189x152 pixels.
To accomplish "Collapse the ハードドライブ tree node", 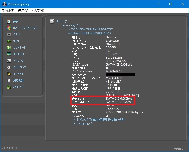I will click(x=64, y=26).
